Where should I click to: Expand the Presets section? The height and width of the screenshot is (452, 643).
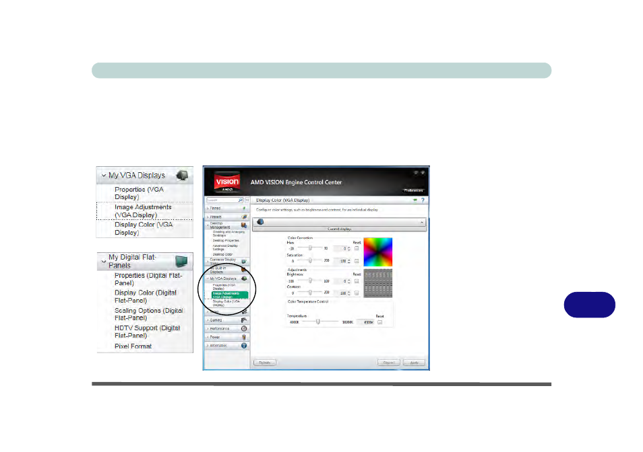coord(208,217)
